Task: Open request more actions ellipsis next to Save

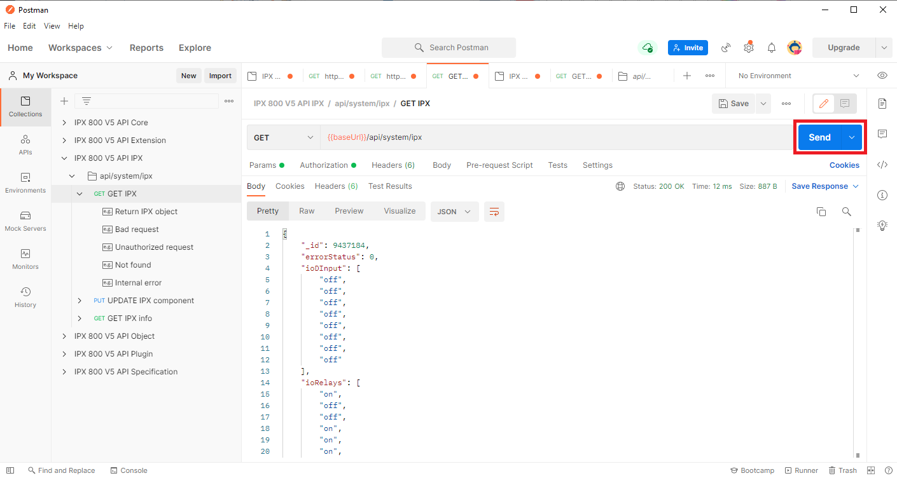Action: [x=786, y=104]
